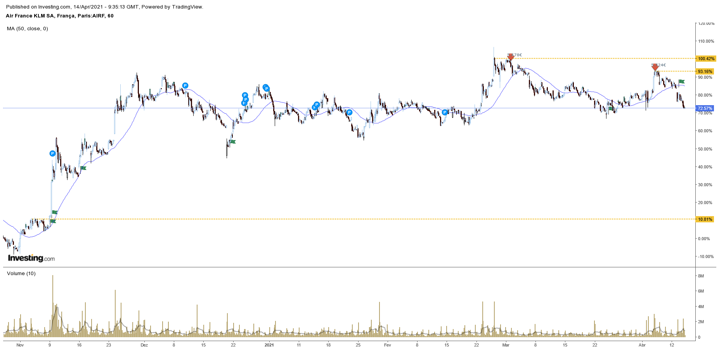Image resolution: width=719 pixels, height=350 pixels.
Task: Click the red down arrow marked 5.578€
Action: coord(511,57)
